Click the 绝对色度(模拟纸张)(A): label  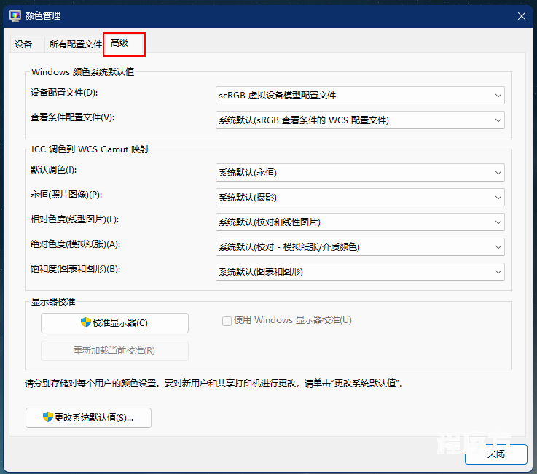75,244
